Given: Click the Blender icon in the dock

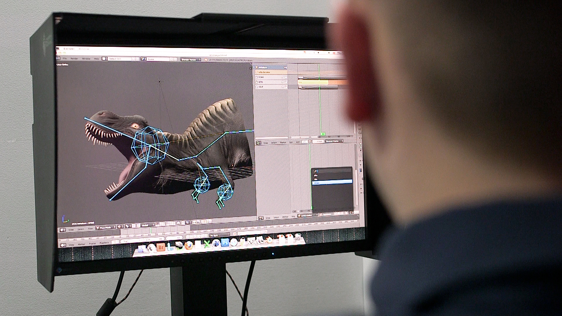Looking at the screenshot, I should pyautogui.click(x=269, y=240).
